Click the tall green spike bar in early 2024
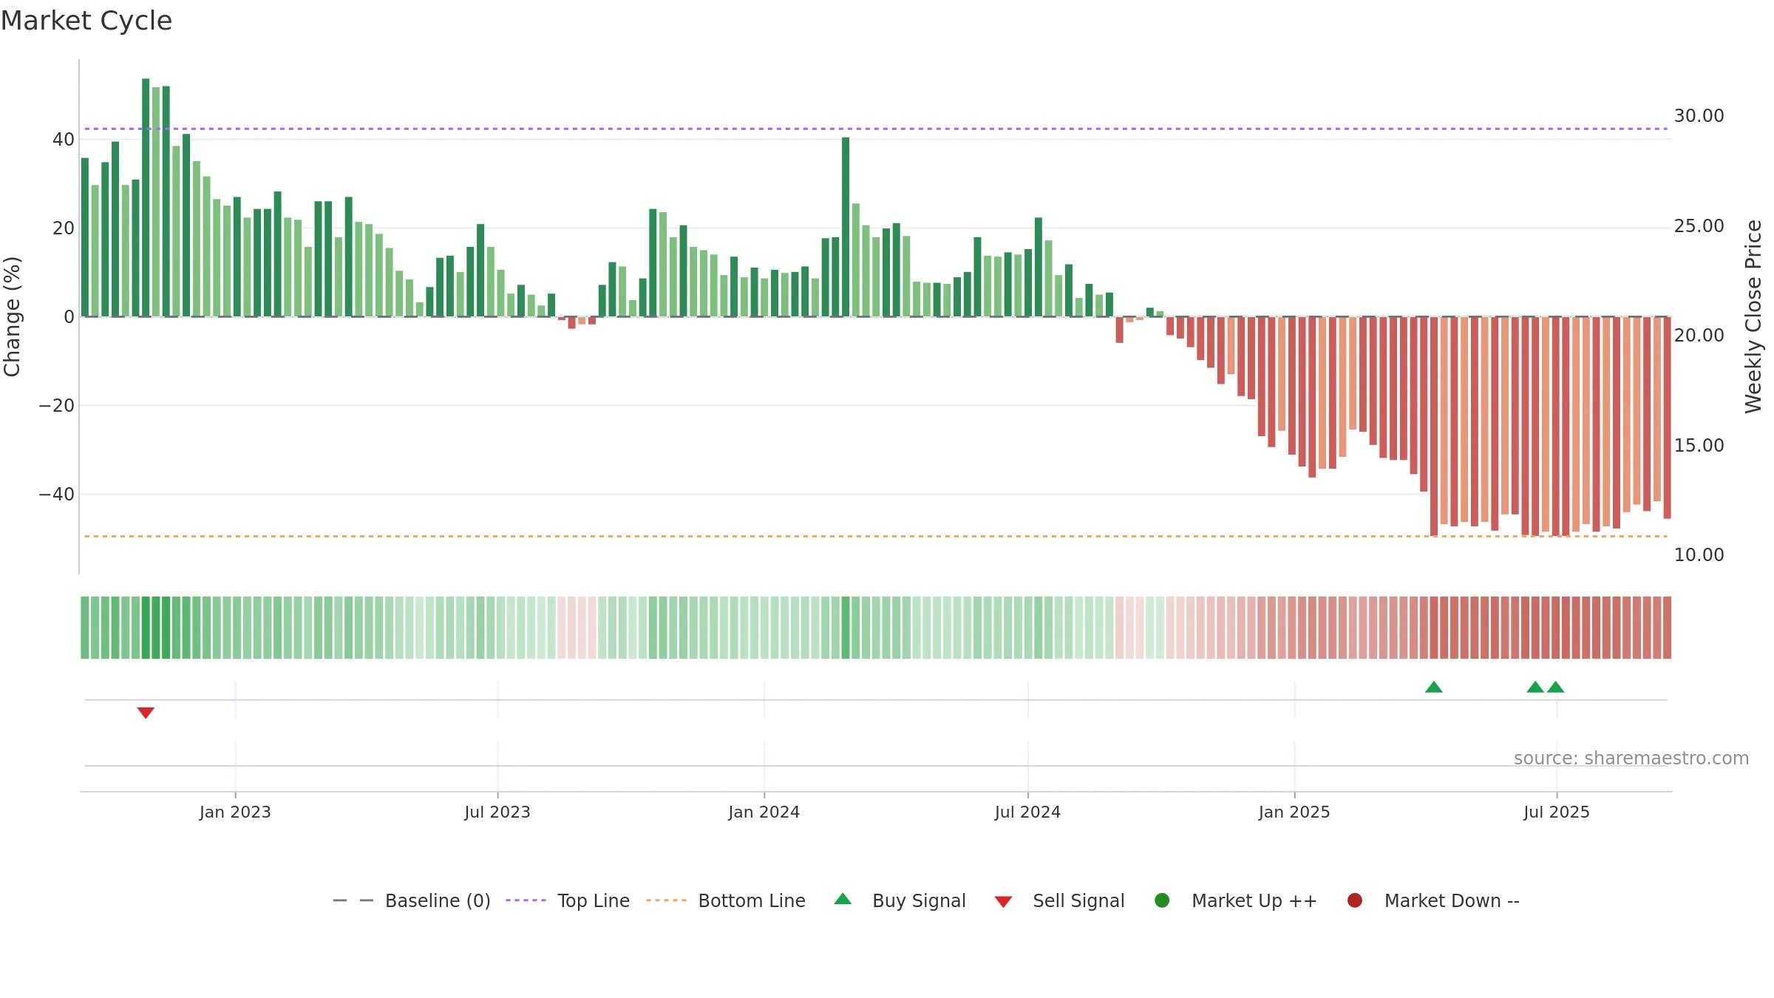Viewport: 1774px width, 998px height. click(846, 227)
